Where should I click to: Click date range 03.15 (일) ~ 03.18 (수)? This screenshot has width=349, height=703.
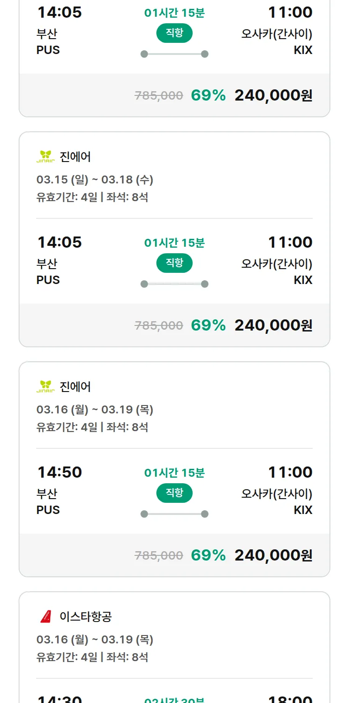(95, 180)
